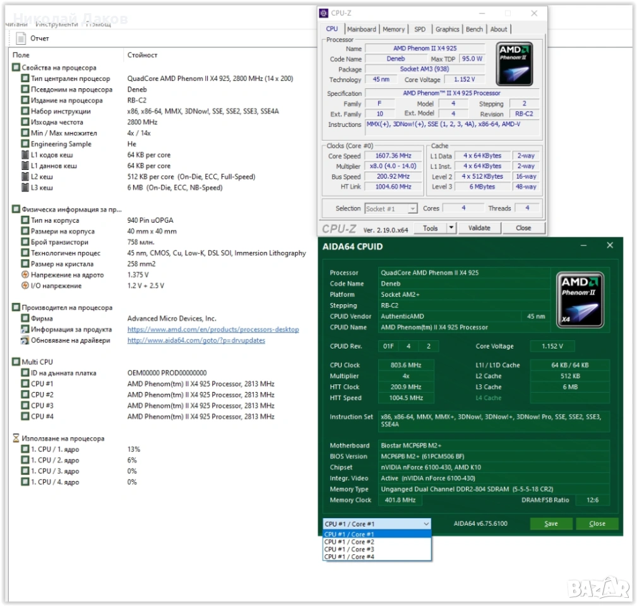Open the SPD tab in CPU-Z
Image resolution: width=637 pixels, height=606 pixels.
pyautogui.click(x=420, y=29)
